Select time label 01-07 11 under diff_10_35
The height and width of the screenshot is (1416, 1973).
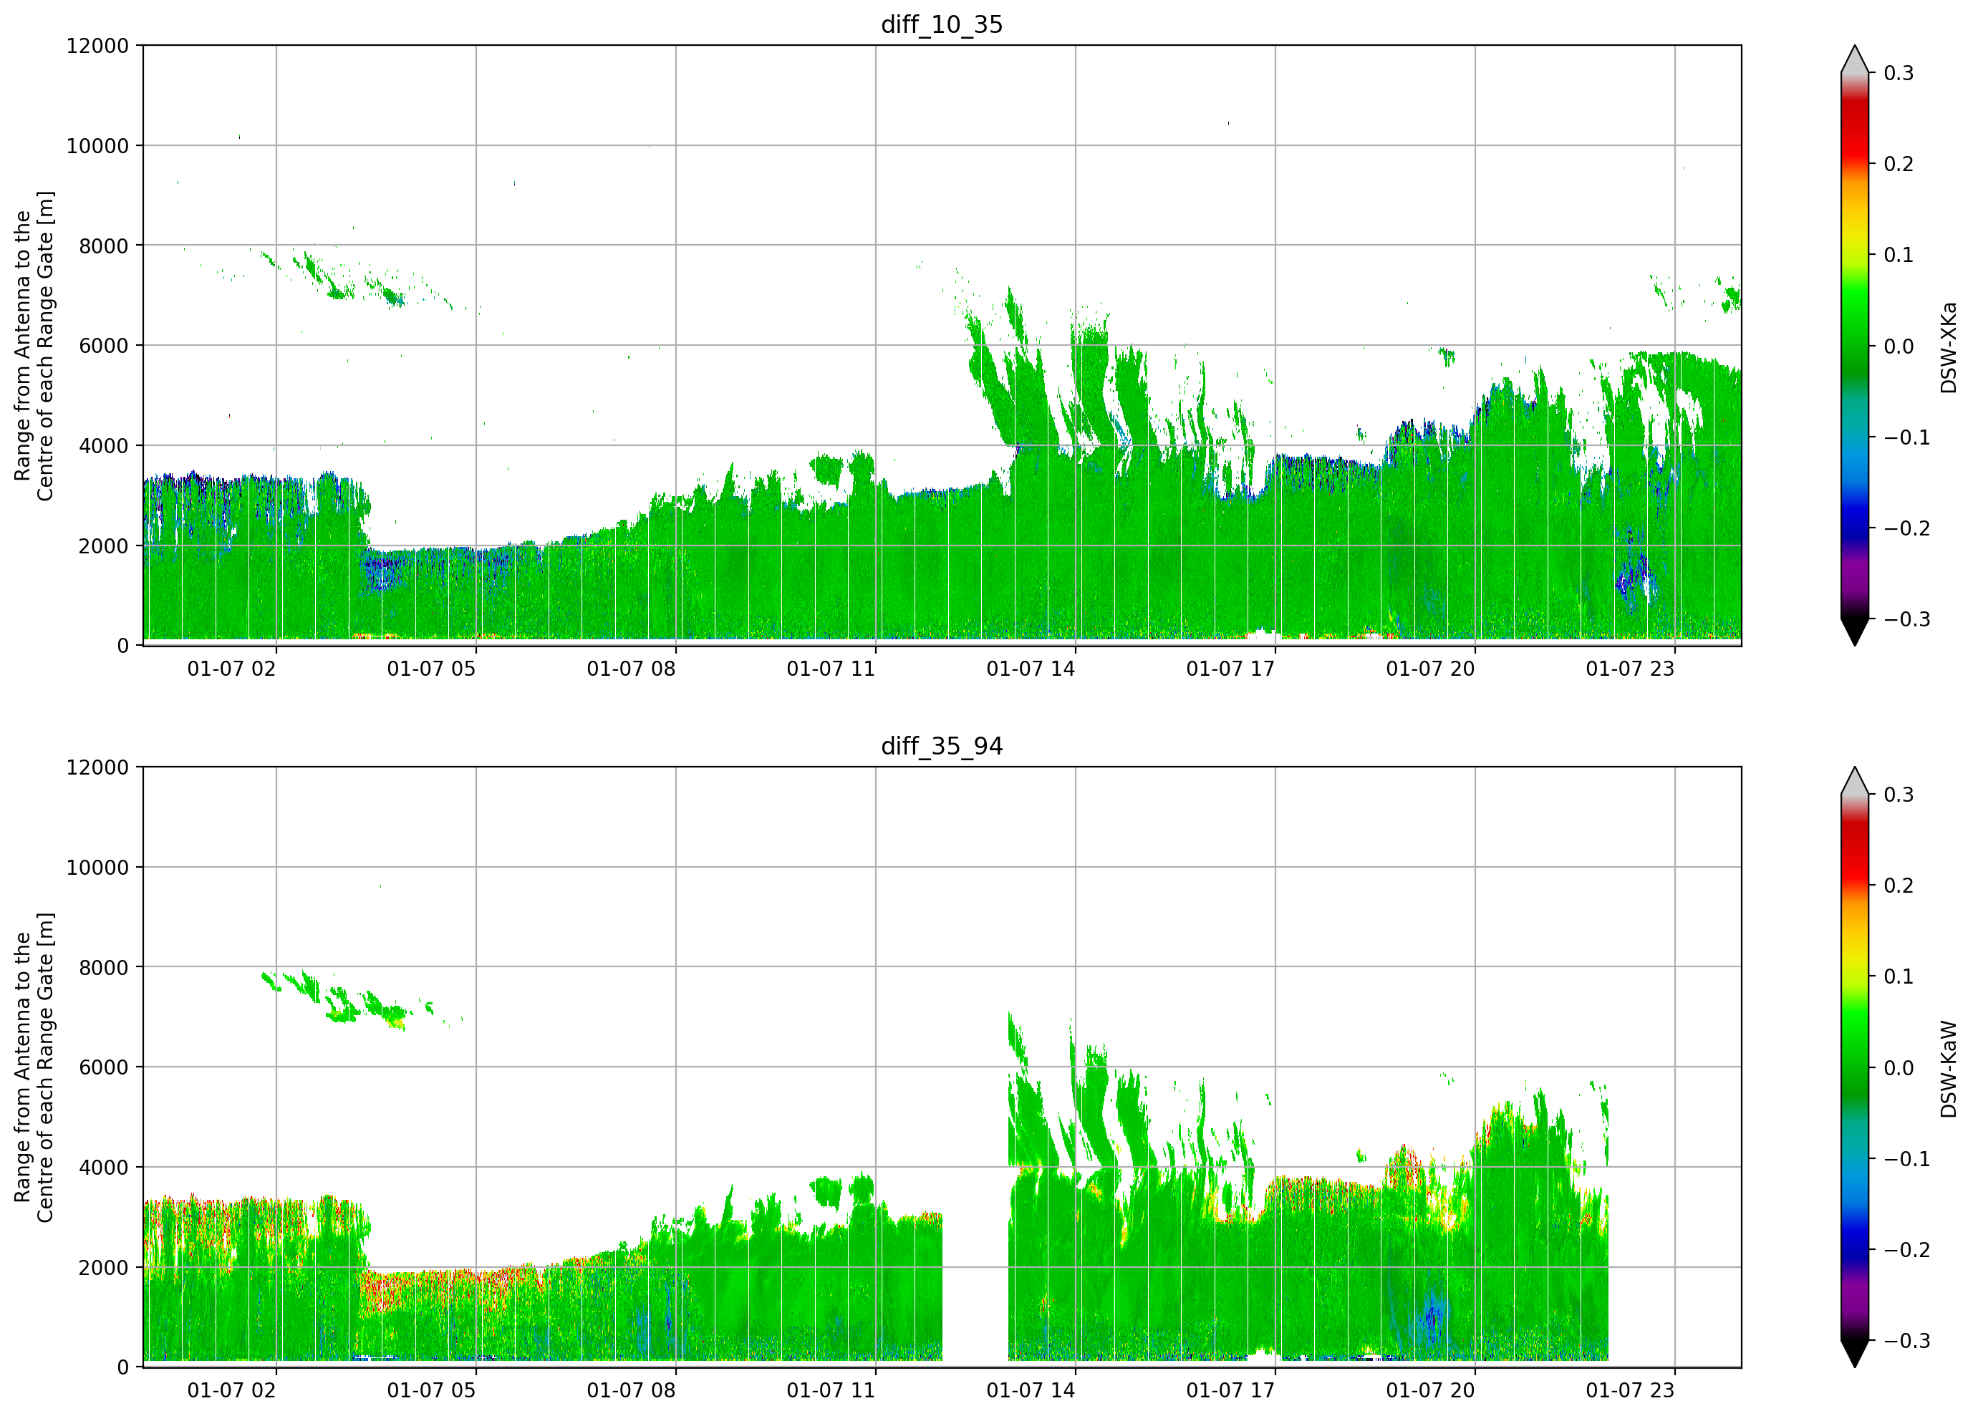831,669
